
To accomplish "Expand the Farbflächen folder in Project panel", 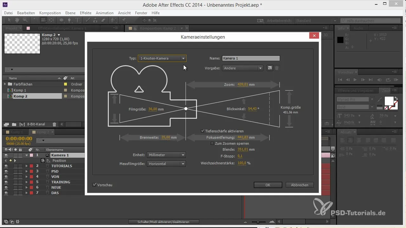I will click(x=5, y=84).
